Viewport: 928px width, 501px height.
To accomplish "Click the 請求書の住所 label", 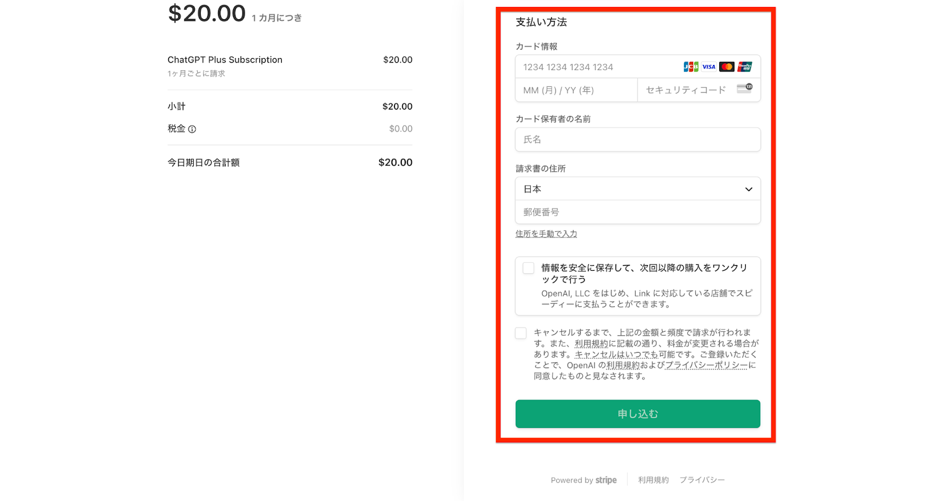I will (541, 169).
